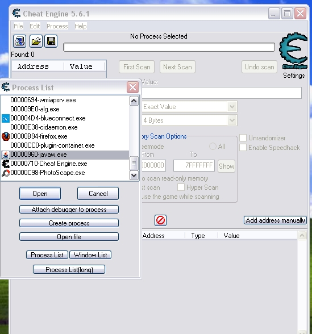312x334 pixels.
Task: Click the Cheat Engine window maximize button
Action: click(x=287, y=14)
